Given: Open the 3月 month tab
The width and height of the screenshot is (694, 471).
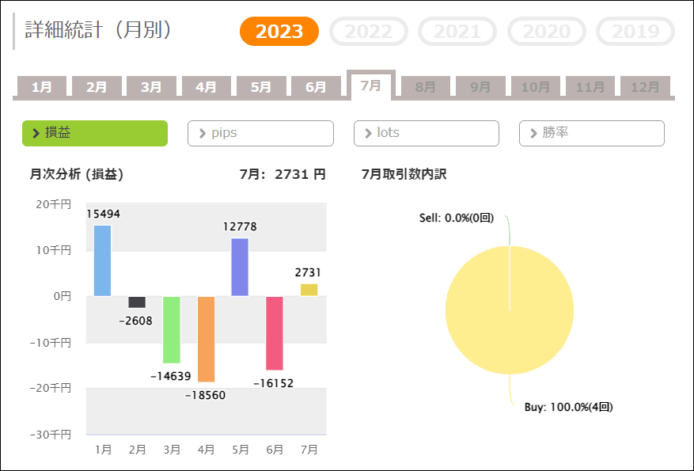Looking at the screenshot, I should click(x=151, y=87).
